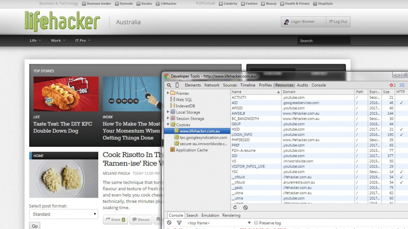Image resolution: width=408 pixels, height=229 pixels.
Task: Click the Log Out button
Action: click(338, 21)
